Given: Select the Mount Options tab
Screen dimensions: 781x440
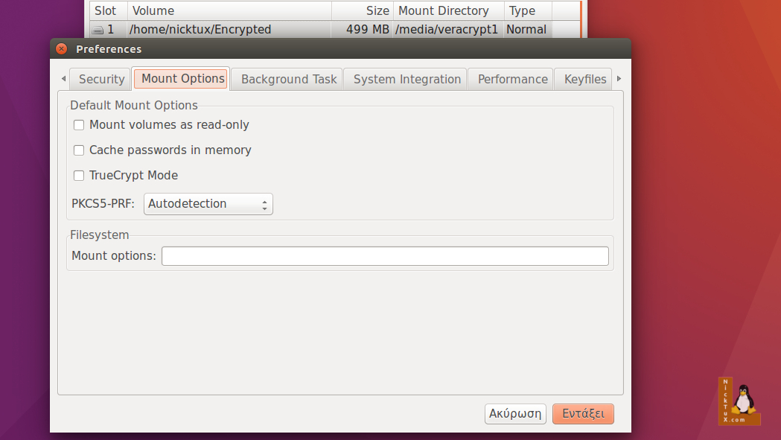Looking at the screenshot, I should [182, 79].
